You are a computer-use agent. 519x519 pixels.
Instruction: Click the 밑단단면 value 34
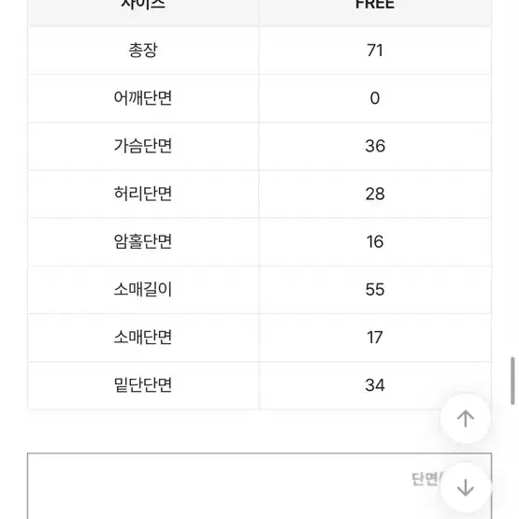pyautogui.click(x=375, y=385)
